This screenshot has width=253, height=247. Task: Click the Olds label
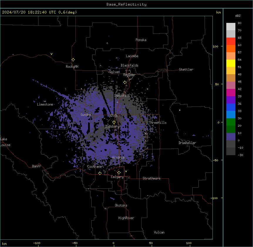(114, 116)
